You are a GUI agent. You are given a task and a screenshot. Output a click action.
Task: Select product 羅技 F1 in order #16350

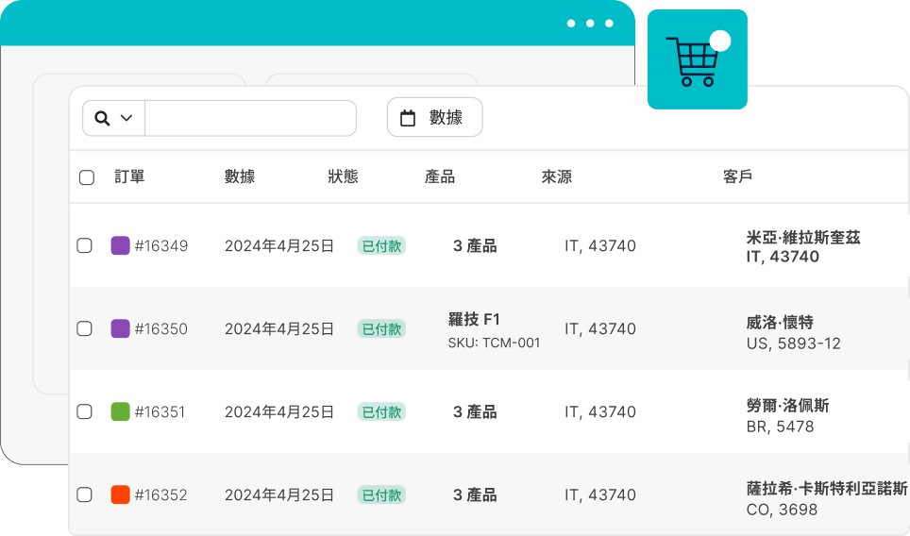tap(474, 319)
